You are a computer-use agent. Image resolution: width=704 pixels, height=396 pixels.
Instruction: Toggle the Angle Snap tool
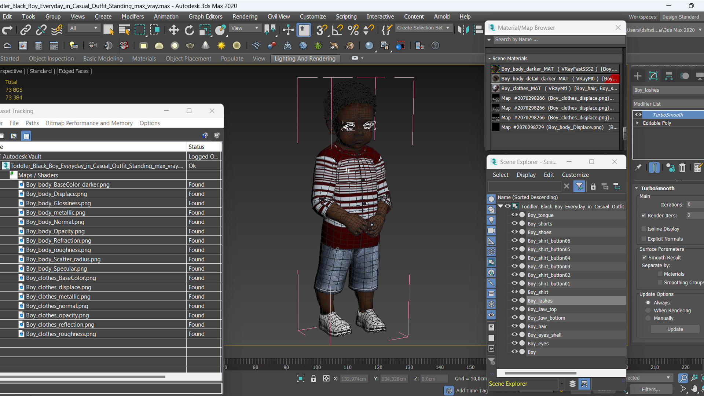337,30
